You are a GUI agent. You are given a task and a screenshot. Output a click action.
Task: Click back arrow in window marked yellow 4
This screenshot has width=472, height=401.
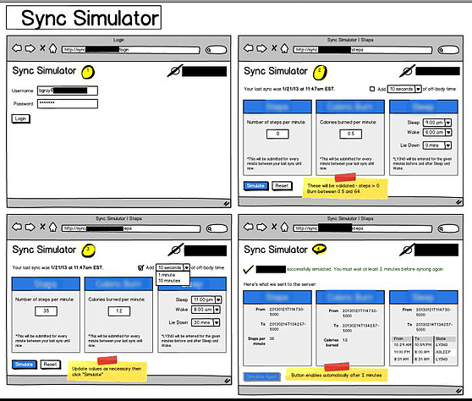pyautogui.click(x=249, y=227)
